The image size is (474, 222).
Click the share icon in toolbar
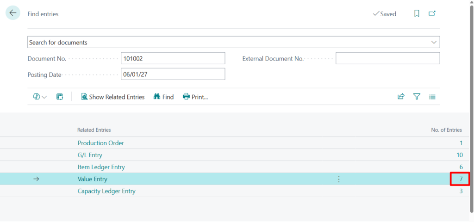click(401, 97)
